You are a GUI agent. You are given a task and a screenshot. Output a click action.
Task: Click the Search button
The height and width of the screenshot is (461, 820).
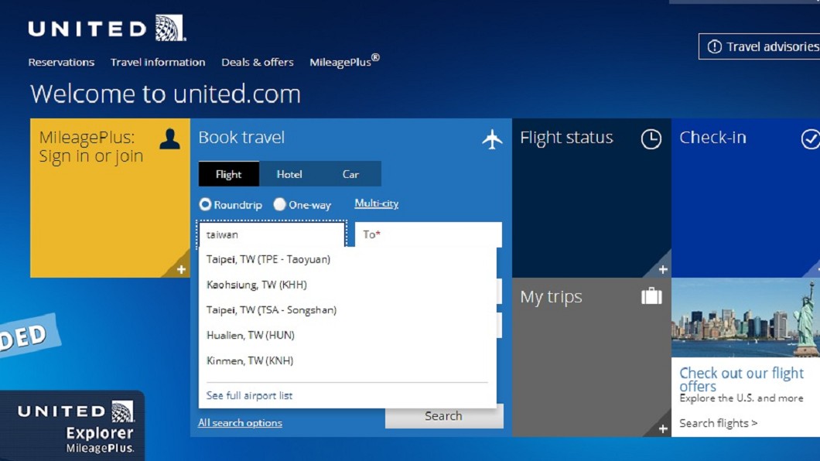444,416
